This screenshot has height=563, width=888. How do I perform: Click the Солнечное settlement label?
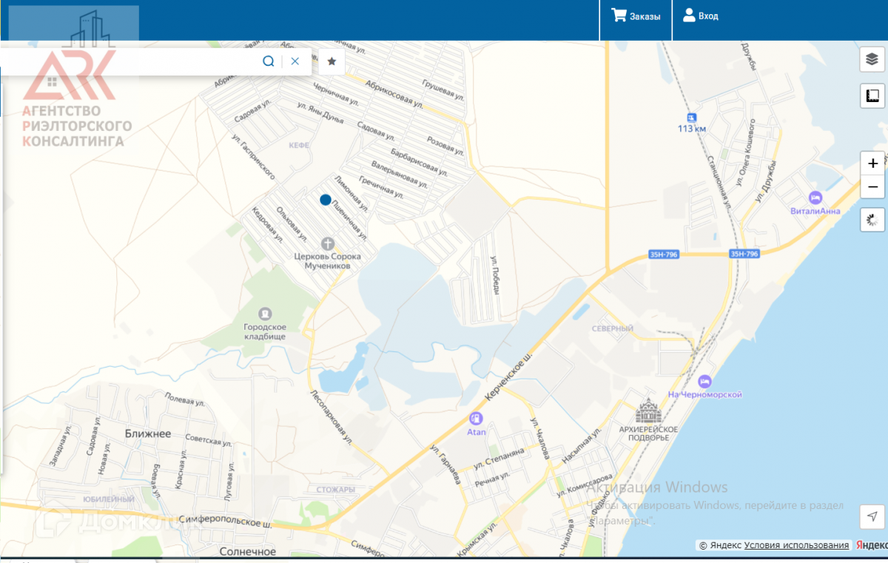click(248, 551)
